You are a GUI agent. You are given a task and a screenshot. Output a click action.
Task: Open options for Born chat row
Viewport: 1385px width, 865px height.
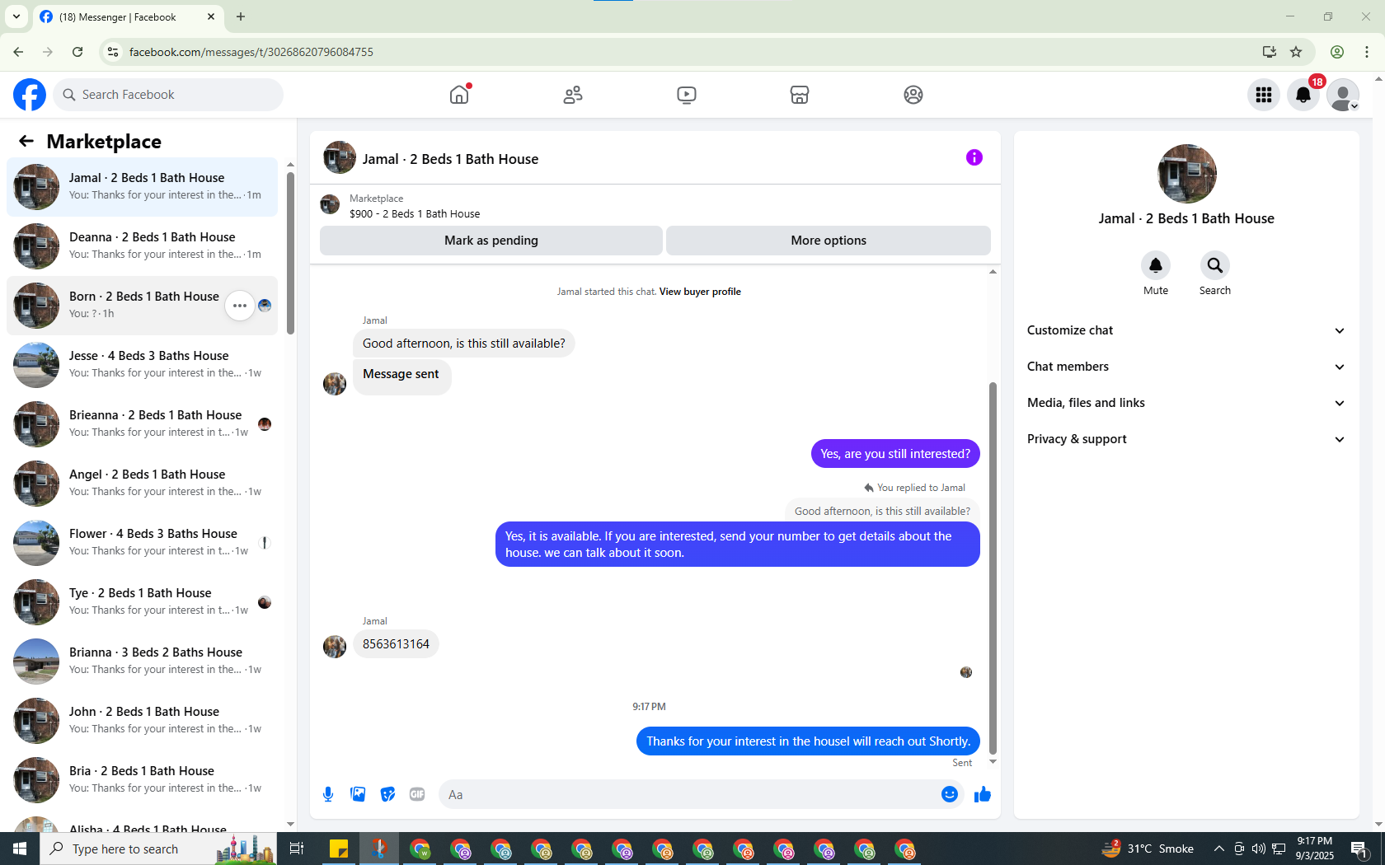click(240, 306)
